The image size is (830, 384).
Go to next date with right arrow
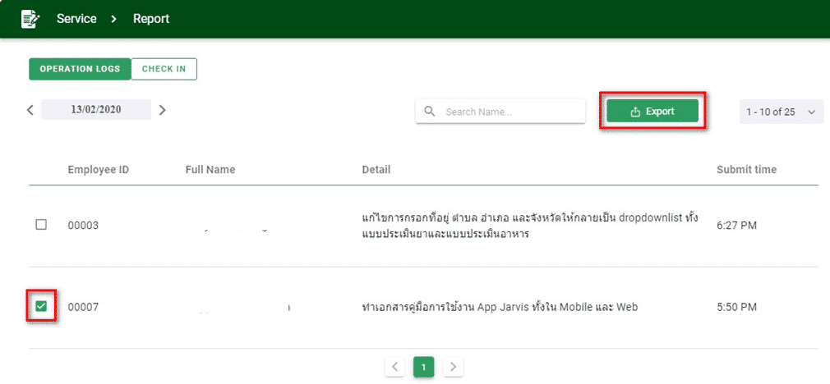point(162,110)
